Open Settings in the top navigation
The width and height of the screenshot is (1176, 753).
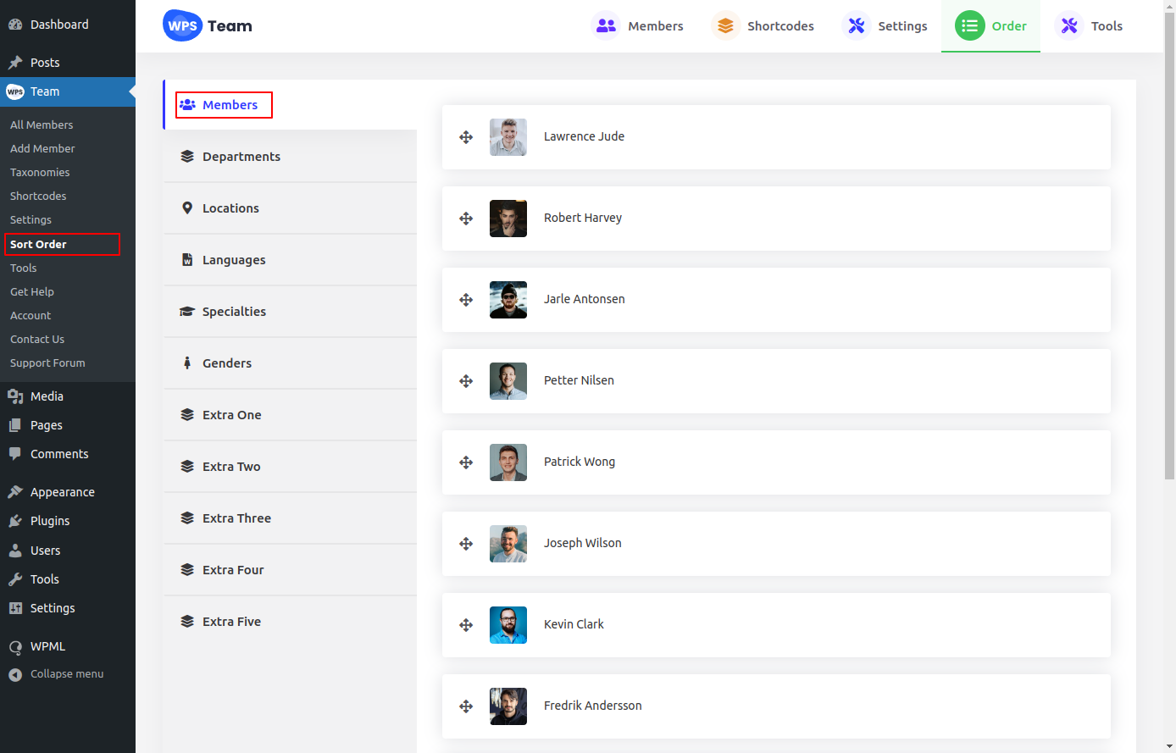pos(901,26)
